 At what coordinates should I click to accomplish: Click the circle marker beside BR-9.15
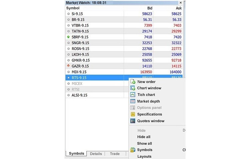[x=68, y=20]
